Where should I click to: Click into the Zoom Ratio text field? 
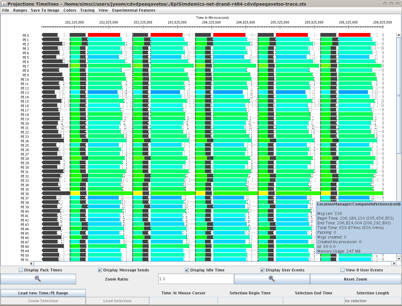click(196, 279)
